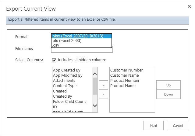Click the Up button to reorder column
The width and height of the screenshot is (195, 136).
(168, 85)
